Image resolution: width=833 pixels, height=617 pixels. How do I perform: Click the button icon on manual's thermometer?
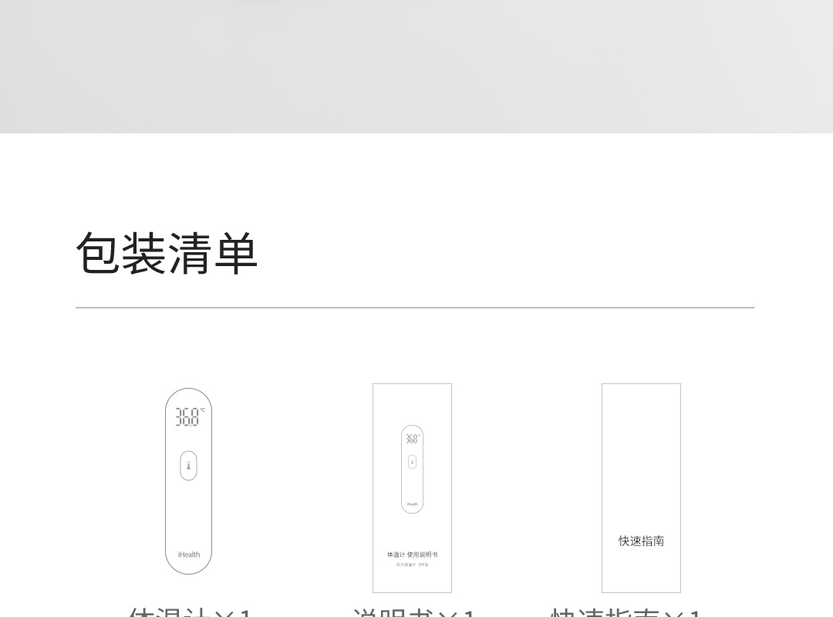click(x=412, y=462)
